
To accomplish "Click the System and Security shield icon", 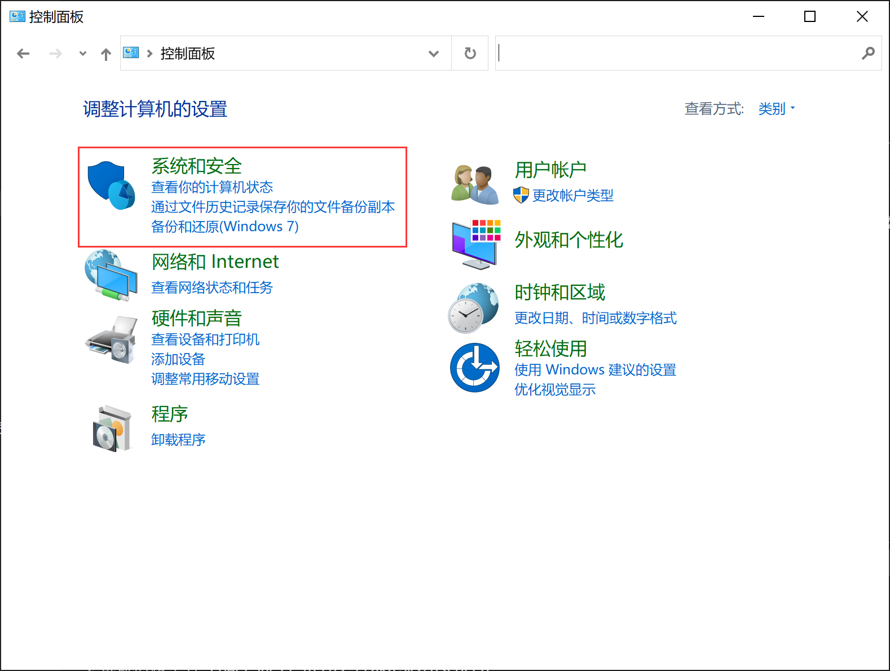I will 111,186.
